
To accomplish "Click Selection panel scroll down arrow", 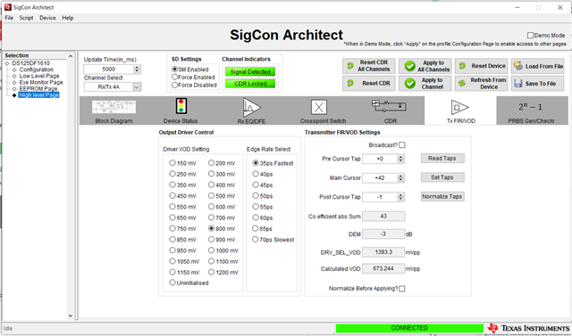I will click(71, 316).
